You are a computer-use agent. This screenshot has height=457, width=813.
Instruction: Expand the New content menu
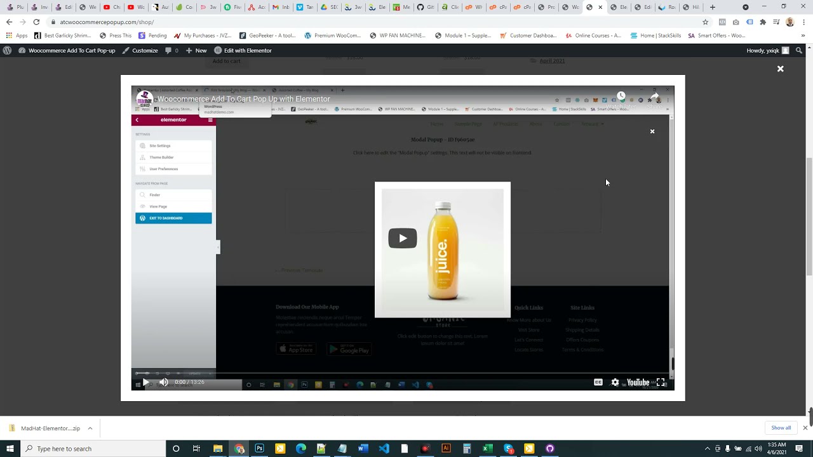tap(196, 50)
